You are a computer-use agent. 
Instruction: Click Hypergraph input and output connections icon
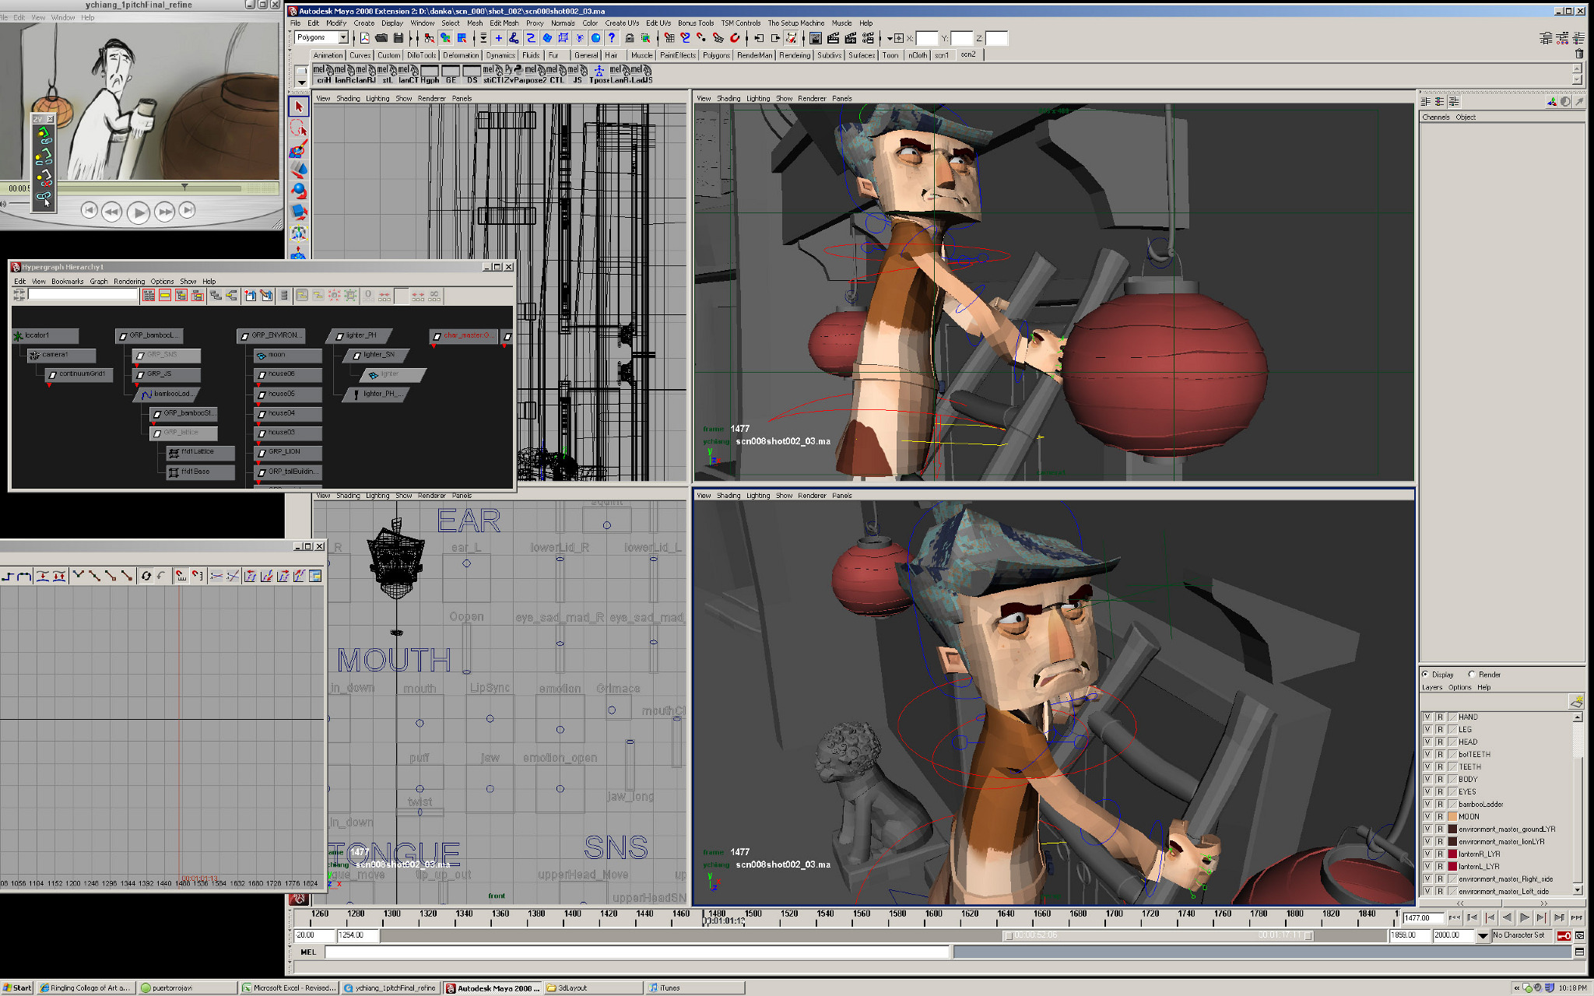[x=232, y=296]
